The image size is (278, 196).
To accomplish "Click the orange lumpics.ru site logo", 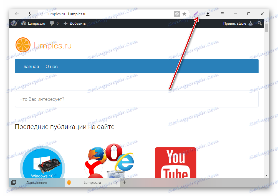I will coord(23,44).
